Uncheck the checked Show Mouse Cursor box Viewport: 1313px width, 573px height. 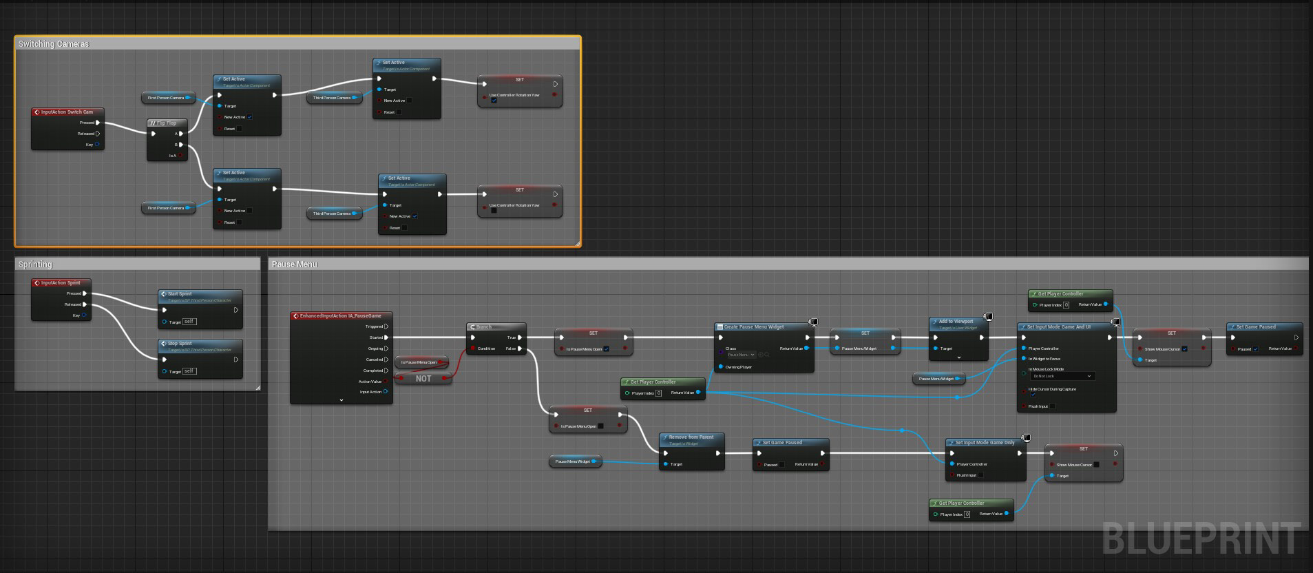coord(1184,349)
